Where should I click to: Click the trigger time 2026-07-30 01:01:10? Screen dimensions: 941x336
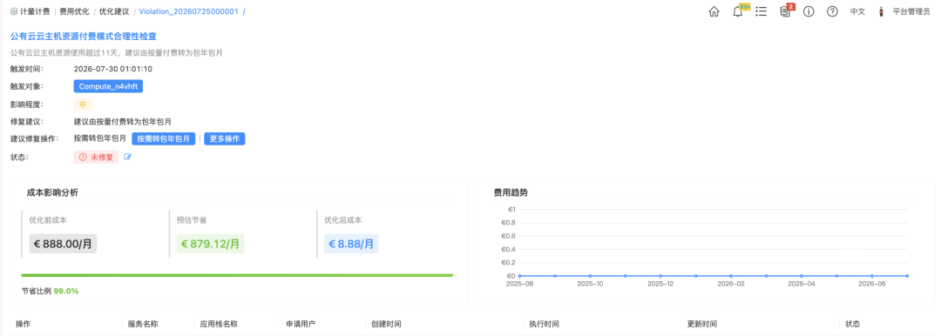(x=112, y=69)
